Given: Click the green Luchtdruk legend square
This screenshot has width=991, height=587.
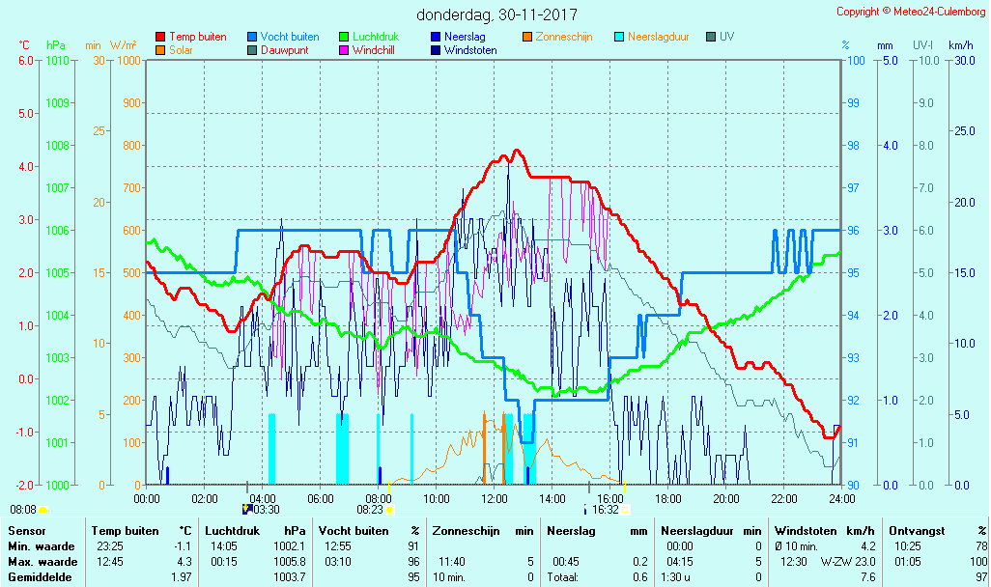Looking at the screenshot, I should point(344,38).
